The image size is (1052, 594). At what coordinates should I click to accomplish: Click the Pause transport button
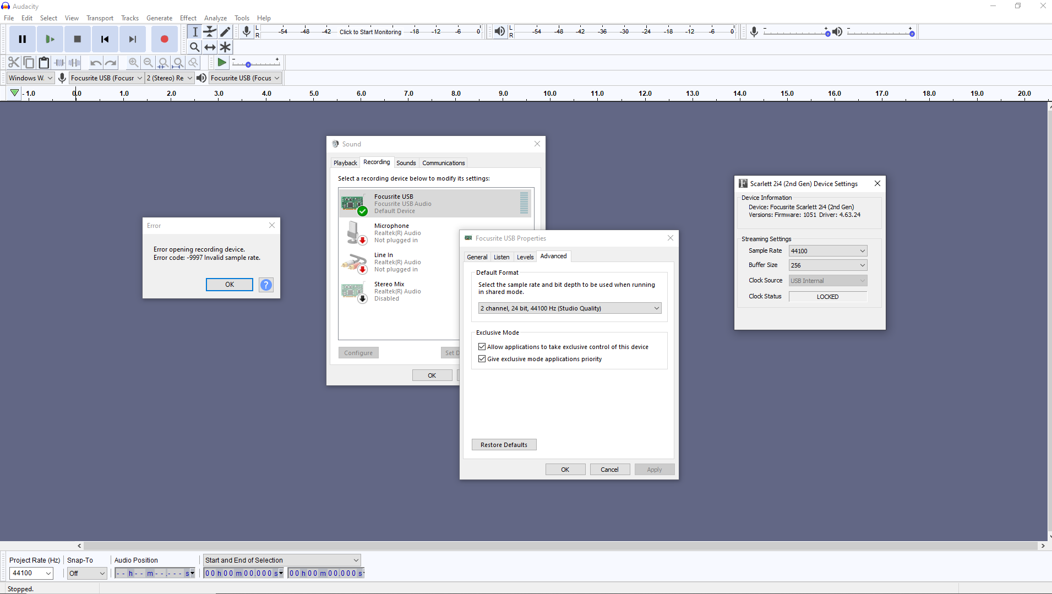point(23,39)
